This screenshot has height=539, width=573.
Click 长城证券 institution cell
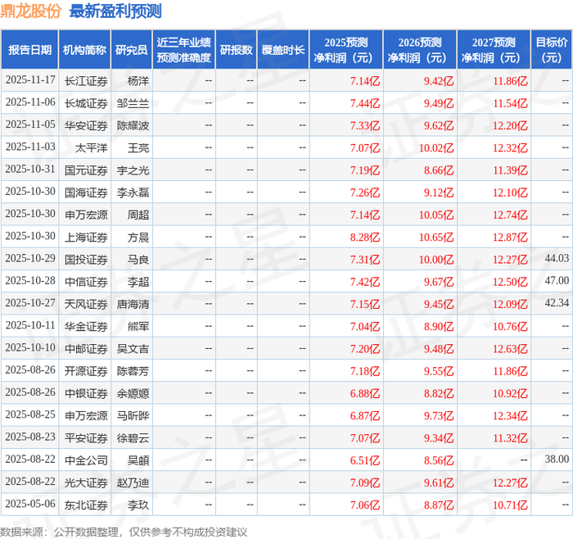tap(86, 103)
